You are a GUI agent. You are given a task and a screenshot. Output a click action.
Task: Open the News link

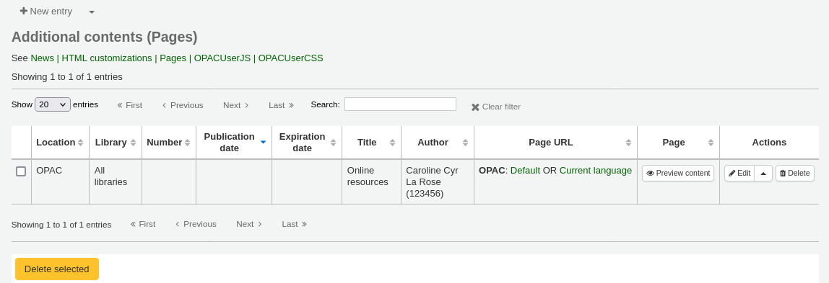click(x=43, y=58)
